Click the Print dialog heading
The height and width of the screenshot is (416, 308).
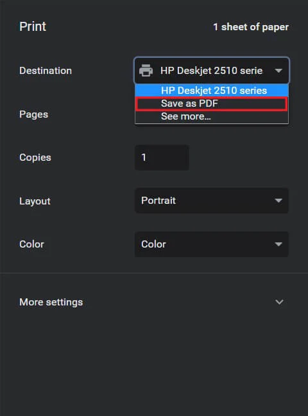(33, 26)
